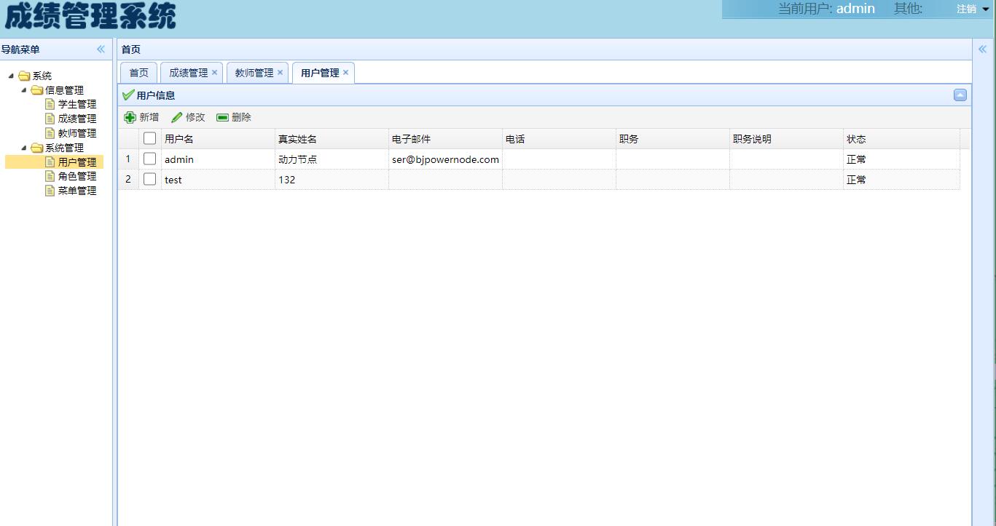Close the 教师管理 tab

click(x=280, y=73)
